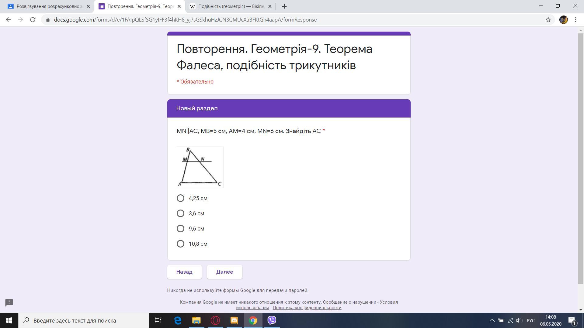The height and width of the screenshot is (328, 584).
Task: Click the Chrome profile avatar icon
Action: (x=563, y=20)
